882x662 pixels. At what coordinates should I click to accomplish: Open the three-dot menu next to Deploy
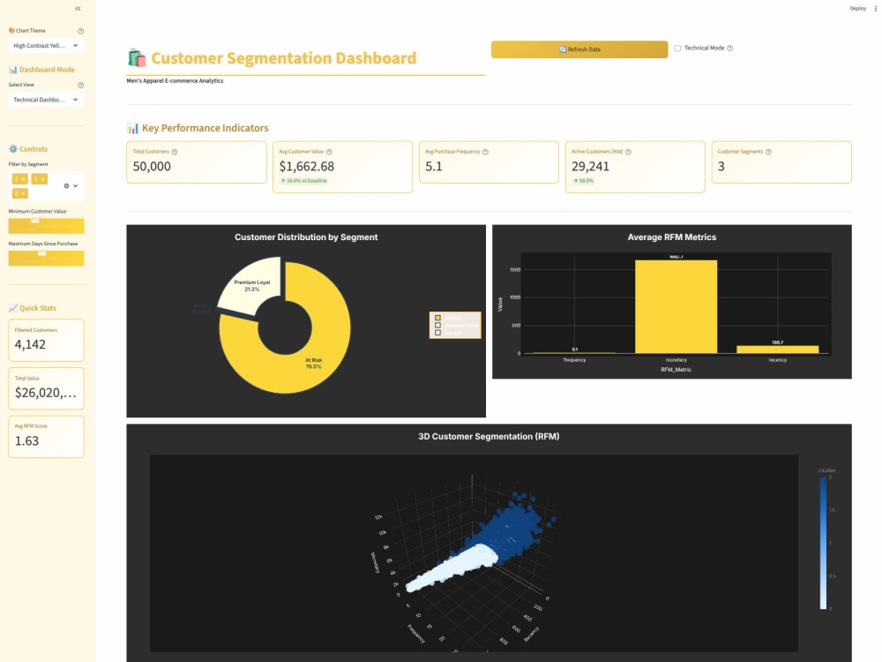(x=875, y=9)
